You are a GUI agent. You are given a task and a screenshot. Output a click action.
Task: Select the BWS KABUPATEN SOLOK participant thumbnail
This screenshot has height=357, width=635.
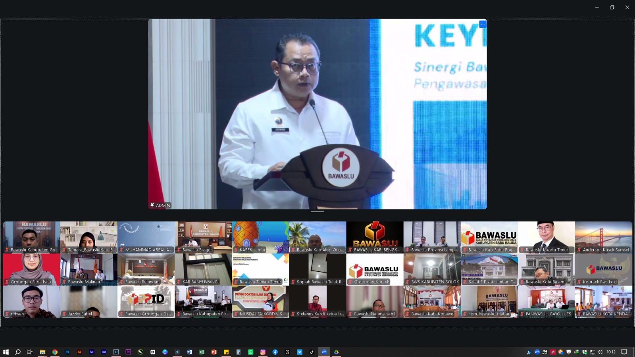click(432, 269)
